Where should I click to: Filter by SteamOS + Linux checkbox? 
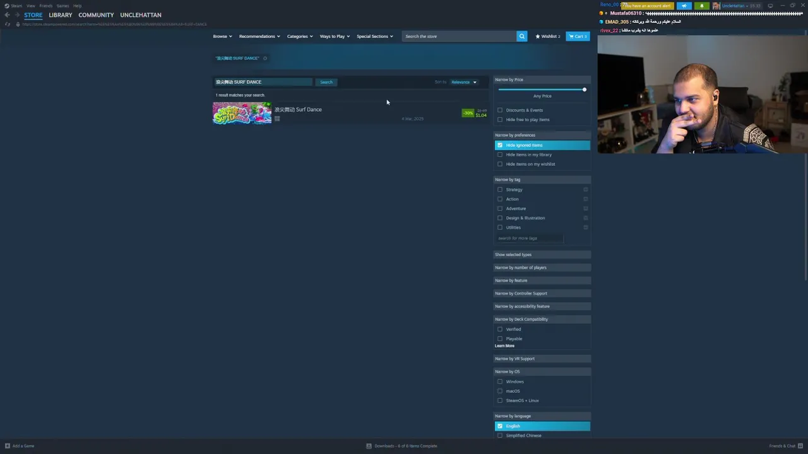(x=500, y=400)
